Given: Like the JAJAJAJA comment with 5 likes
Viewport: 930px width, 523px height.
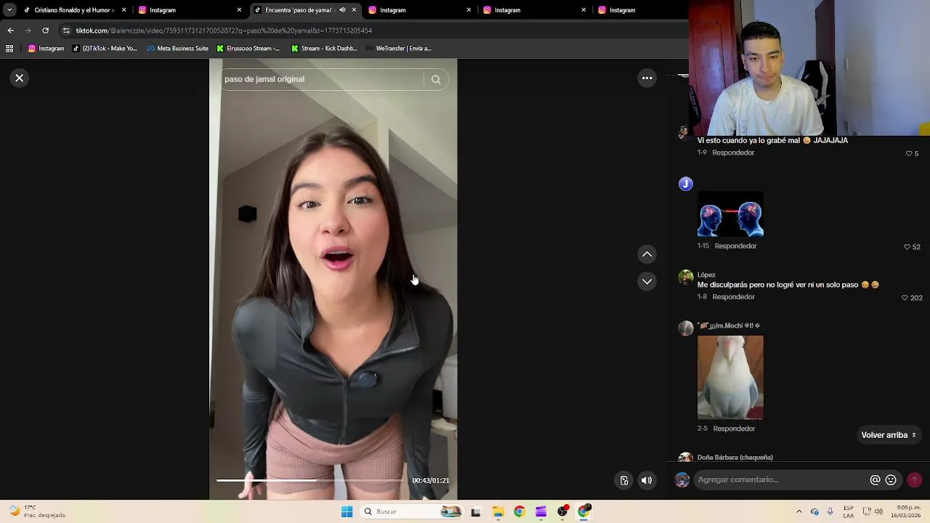Looking at the screenshot, I should click(x=909, y=153).
